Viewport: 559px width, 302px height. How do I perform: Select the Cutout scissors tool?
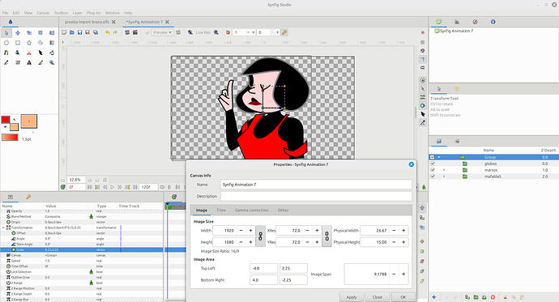point(29,53)
